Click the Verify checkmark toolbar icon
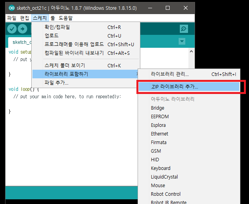Viewport: 249px width, 204px height. click(12, 29)
